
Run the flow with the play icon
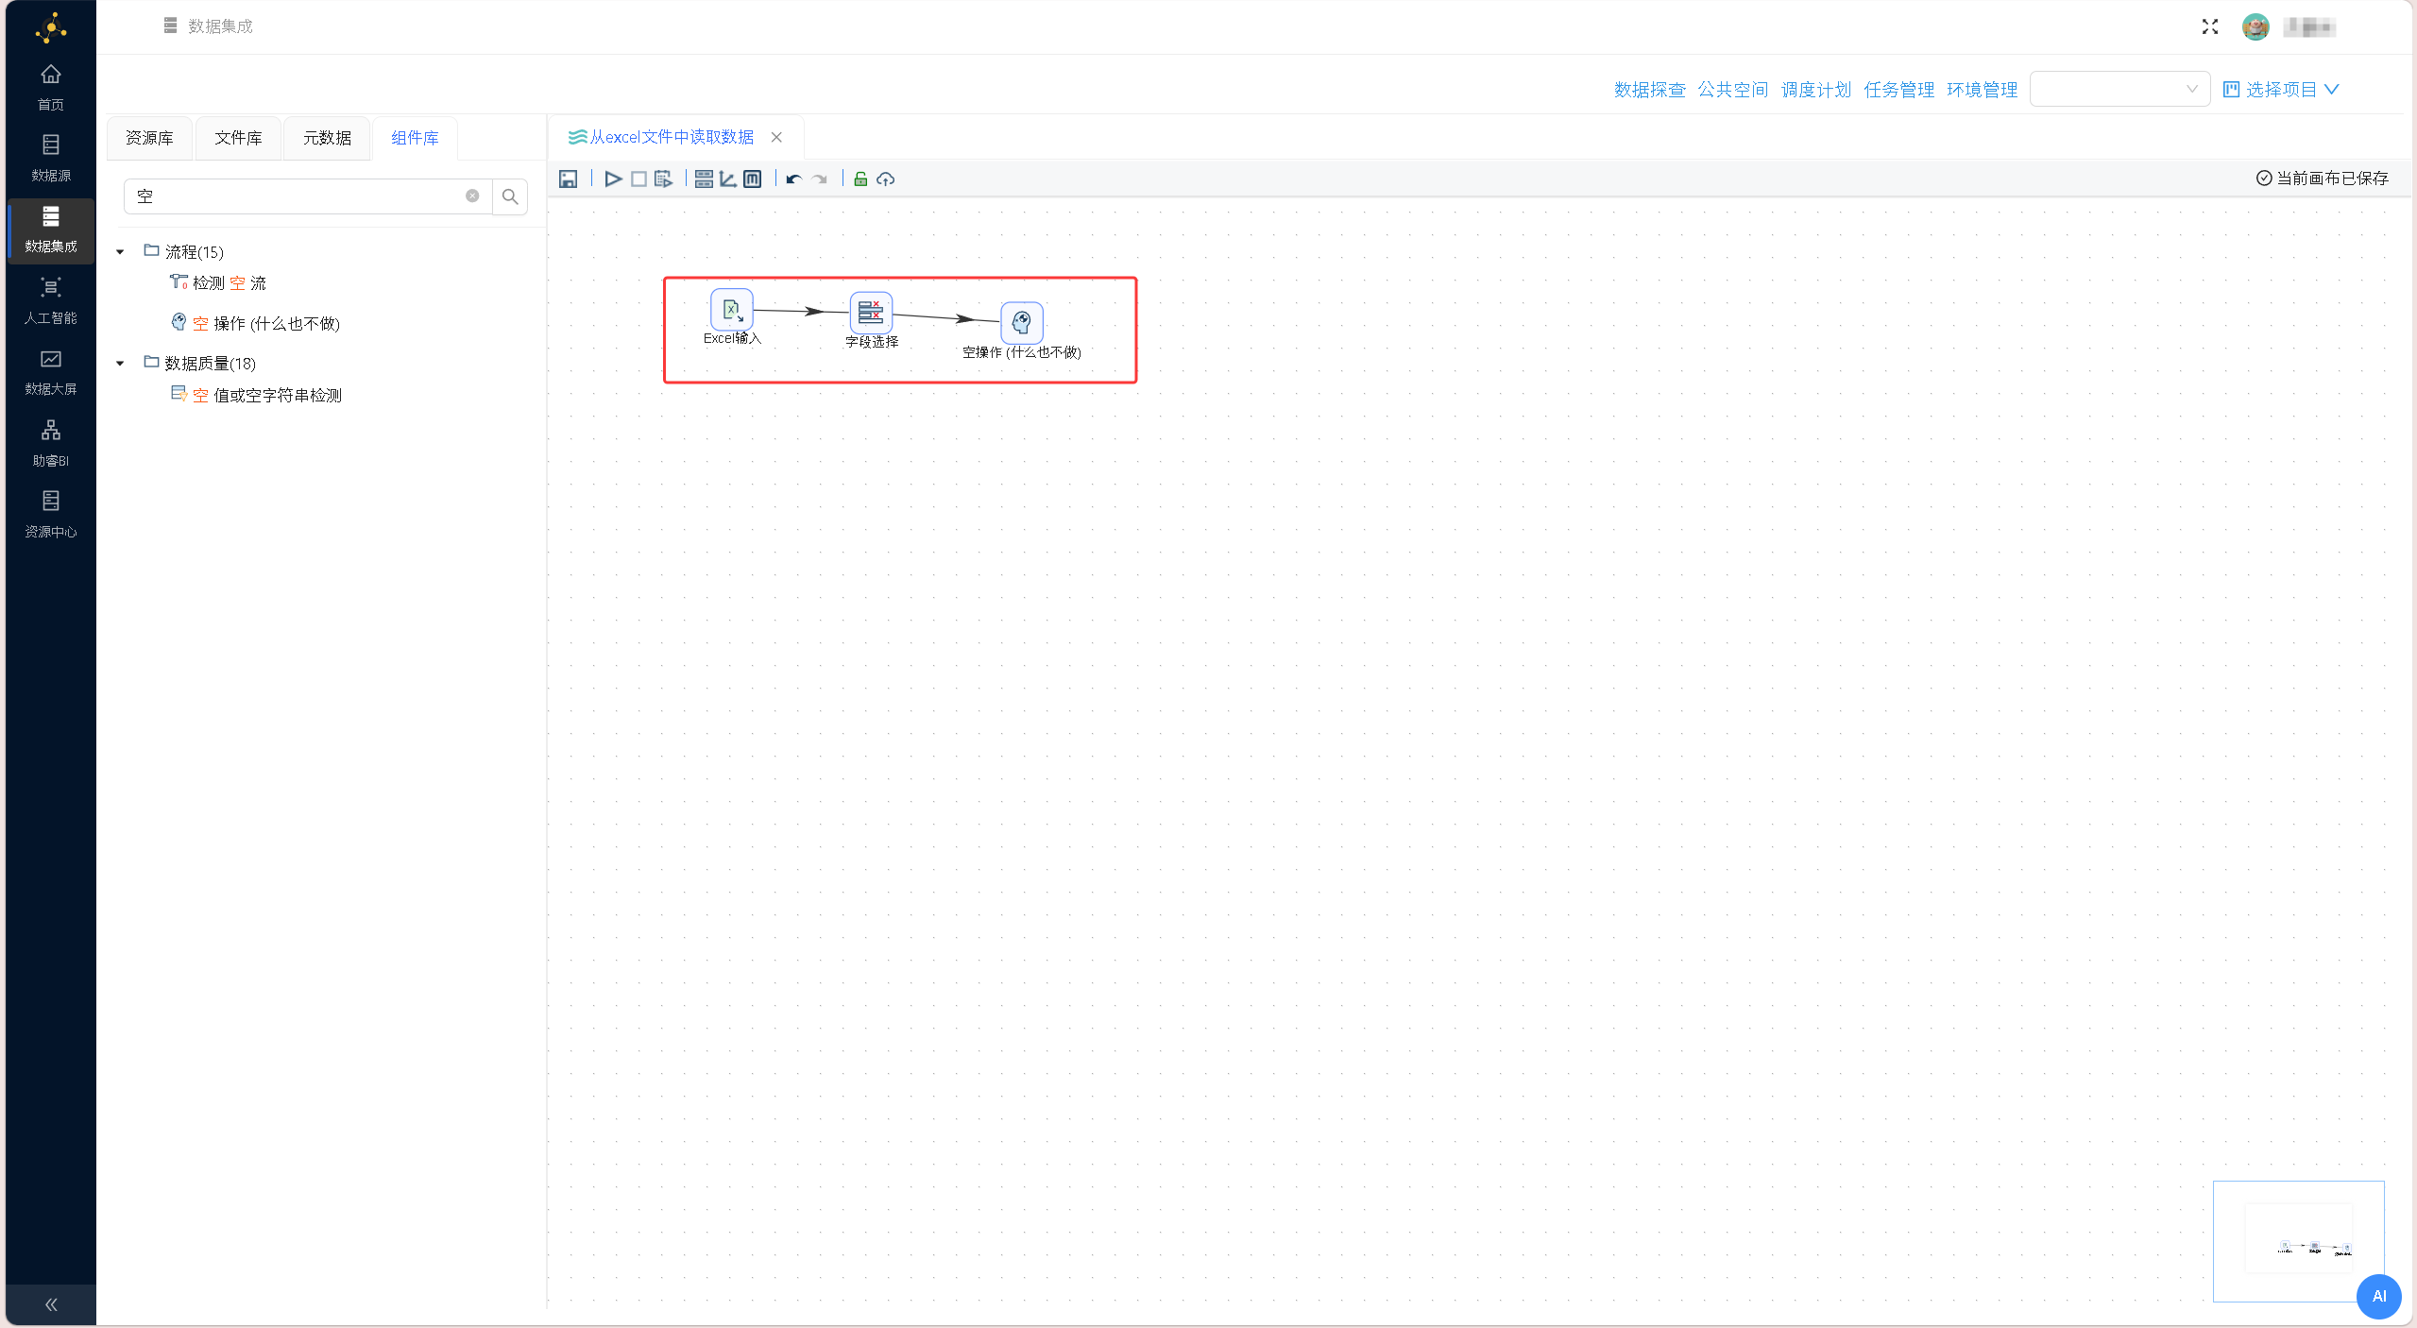[x=613, y=179]
